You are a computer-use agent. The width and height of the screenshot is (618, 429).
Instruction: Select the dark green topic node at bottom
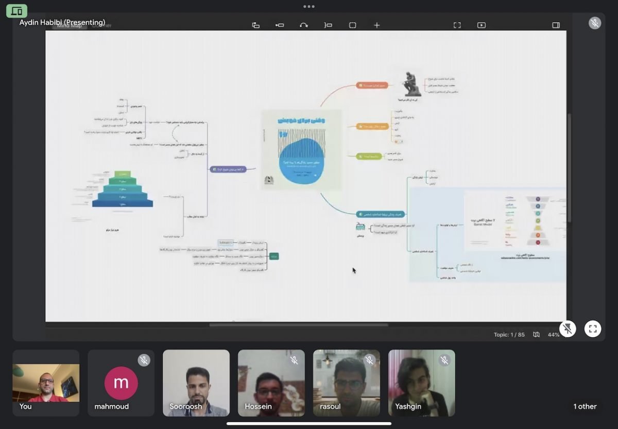[274, 256]
